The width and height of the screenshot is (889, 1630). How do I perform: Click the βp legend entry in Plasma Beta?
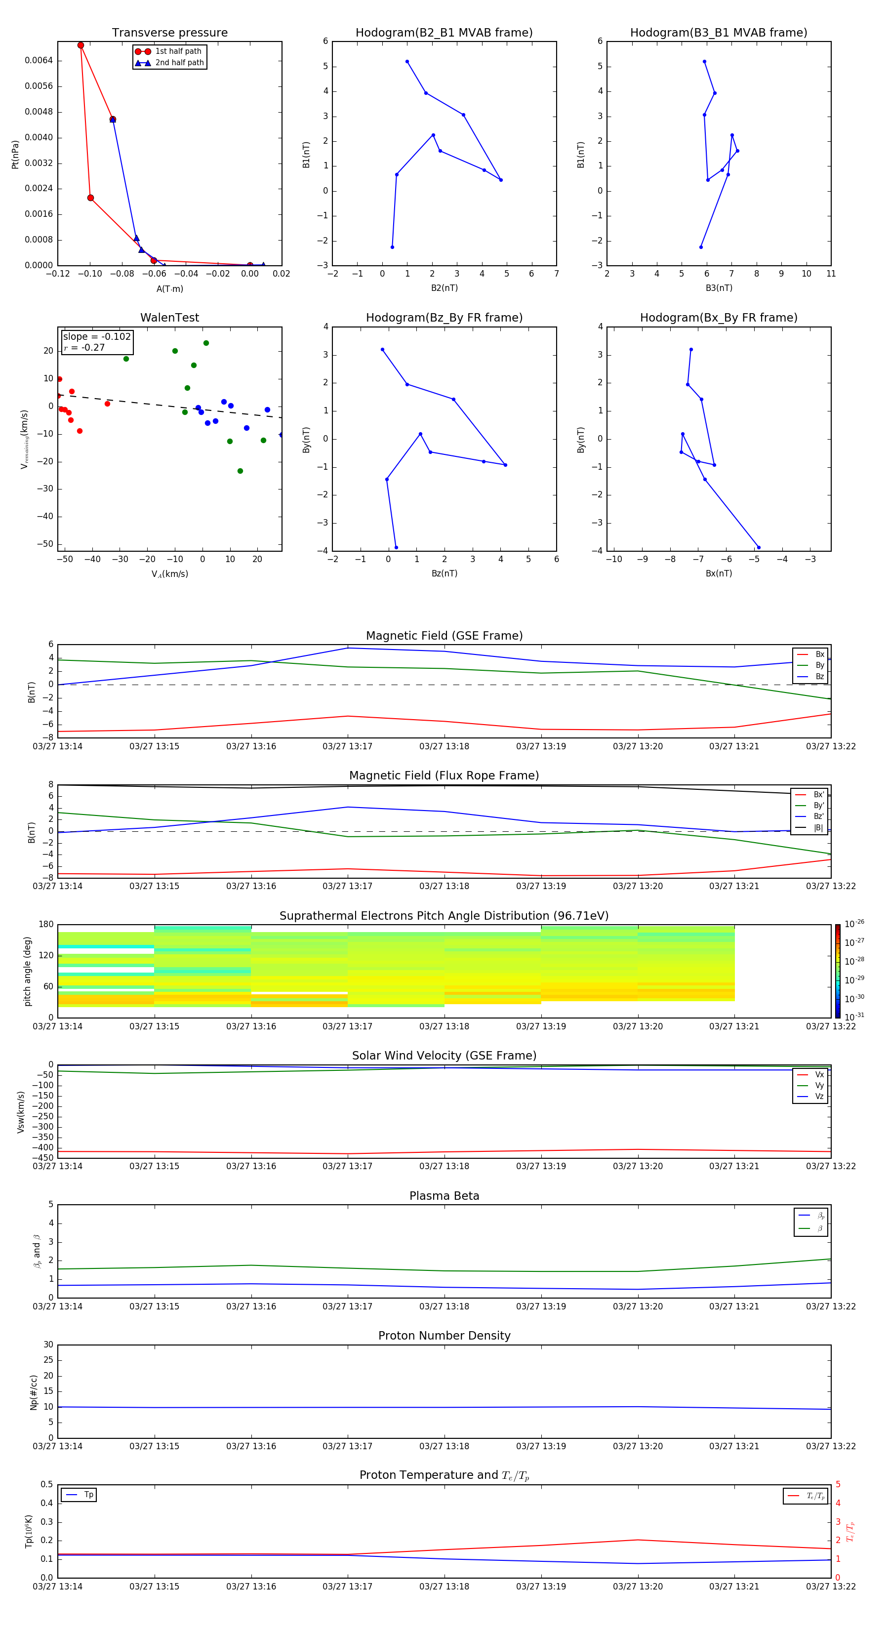(x=811, y=1215)
